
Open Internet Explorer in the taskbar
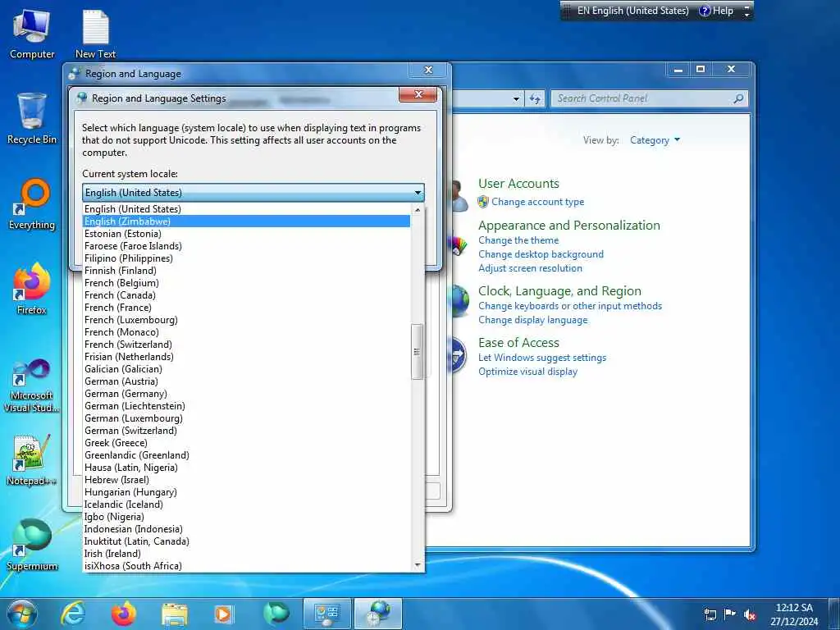coord(72,614)
